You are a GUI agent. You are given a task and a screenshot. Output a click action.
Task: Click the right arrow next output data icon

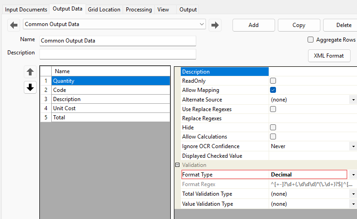click(x=215, y=25)
